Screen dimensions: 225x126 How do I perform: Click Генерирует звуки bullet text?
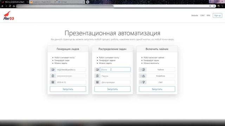151,60
